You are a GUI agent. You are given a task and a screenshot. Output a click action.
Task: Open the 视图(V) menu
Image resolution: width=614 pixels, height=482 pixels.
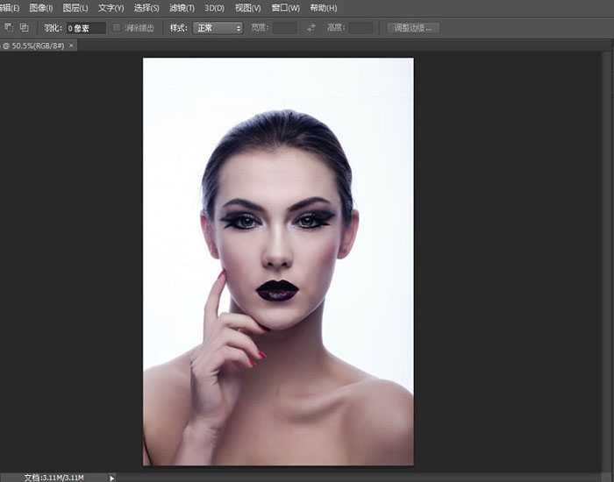click(248, 8)
